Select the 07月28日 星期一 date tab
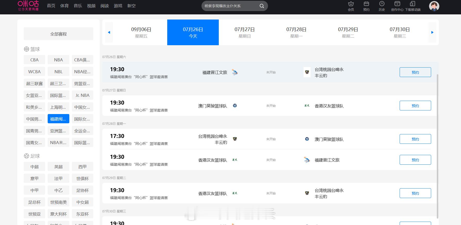Screen dimensions: 461x225 pyautogui.click(x=296, y=32)
